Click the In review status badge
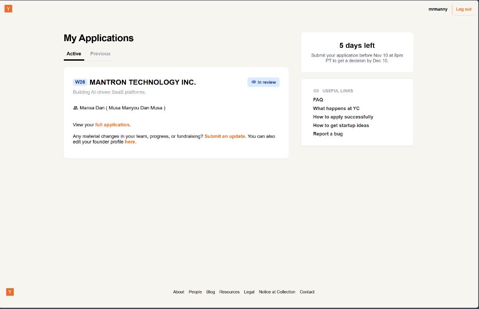Screen dimensions: 479x309 (x=263, y=82)
